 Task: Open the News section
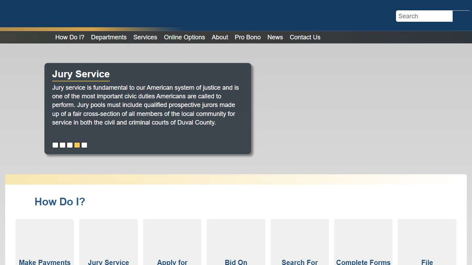(275, 37)
